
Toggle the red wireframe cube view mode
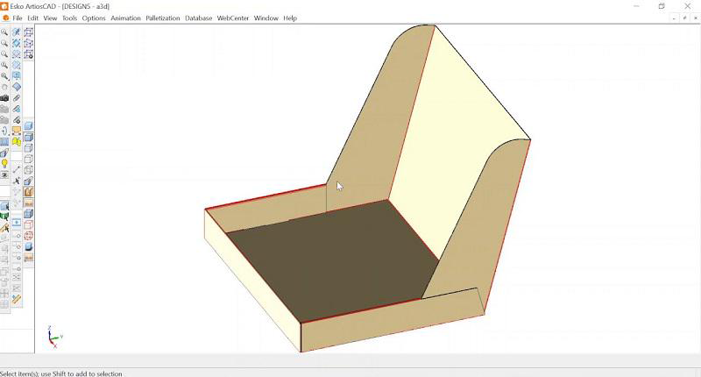point(28,224)
